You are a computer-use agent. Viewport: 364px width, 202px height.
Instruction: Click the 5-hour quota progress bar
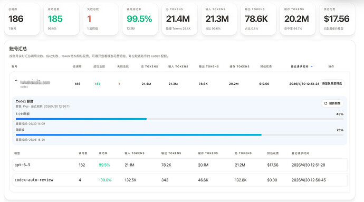tap(179, 119)
